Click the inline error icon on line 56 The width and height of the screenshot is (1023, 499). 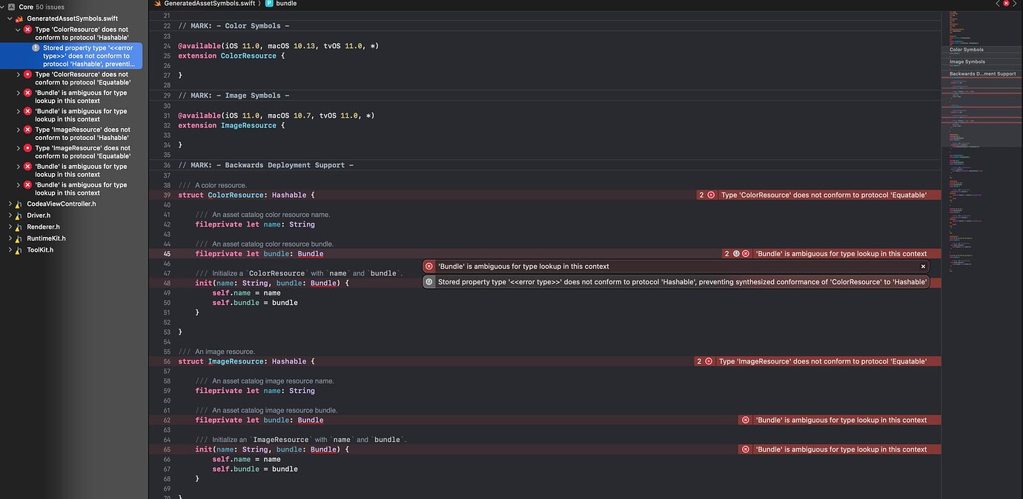coord(709,361)
